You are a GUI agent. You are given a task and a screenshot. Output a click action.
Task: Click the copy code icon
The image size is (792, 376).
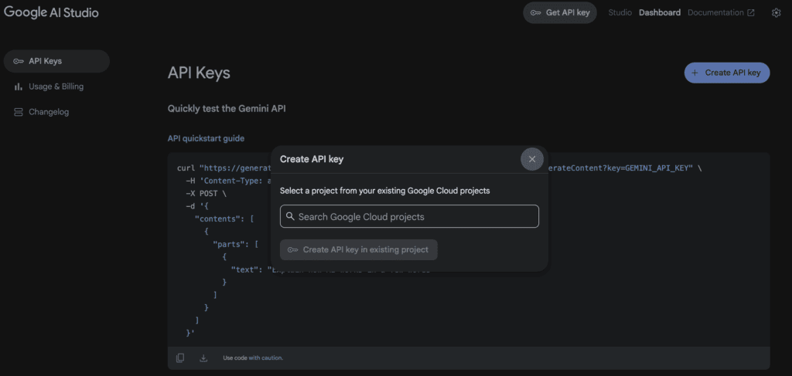click(x=180, y=357)
